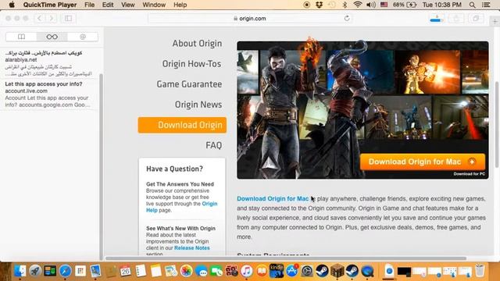Open the volume control in menu bar
Screen dimensions: 500x281
[x=371, y=5]
